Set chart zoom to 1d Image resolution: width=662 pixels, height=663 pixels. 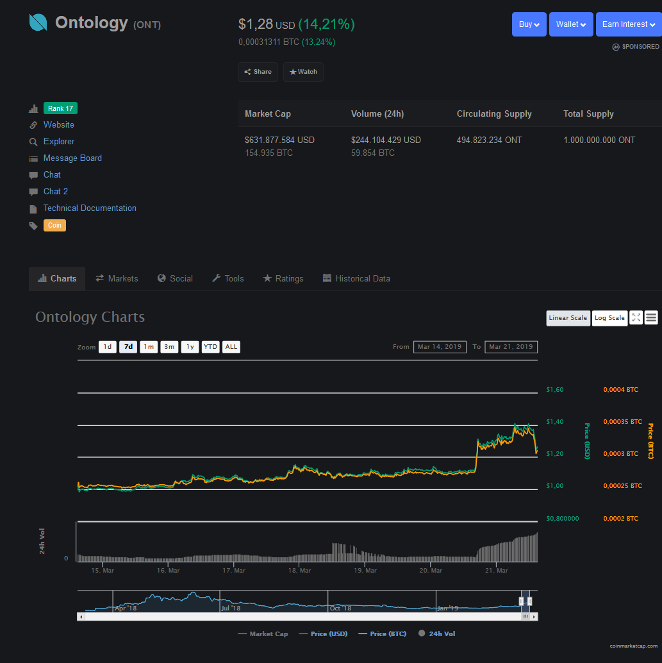pyautogui.click(x=108, y=347)
